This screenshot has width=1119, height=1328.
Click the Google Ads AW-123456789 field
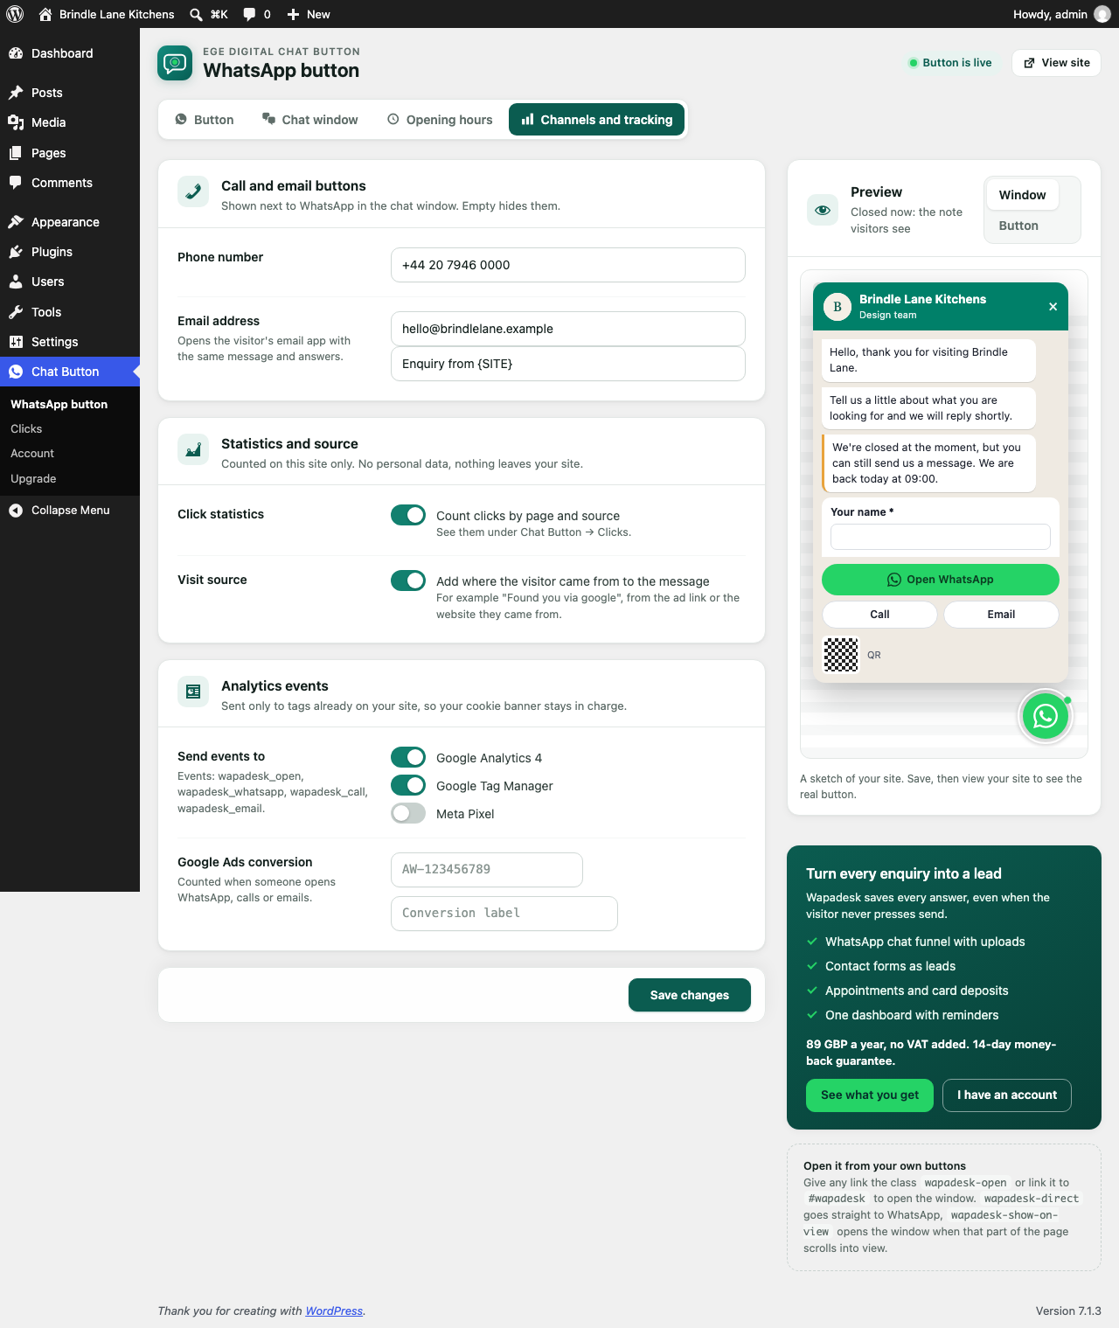pos(487,870)
